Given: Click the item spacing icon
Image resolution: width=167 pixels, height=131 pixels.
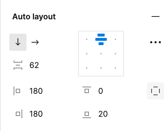Looking at the screenshot, I should (18, 65).
